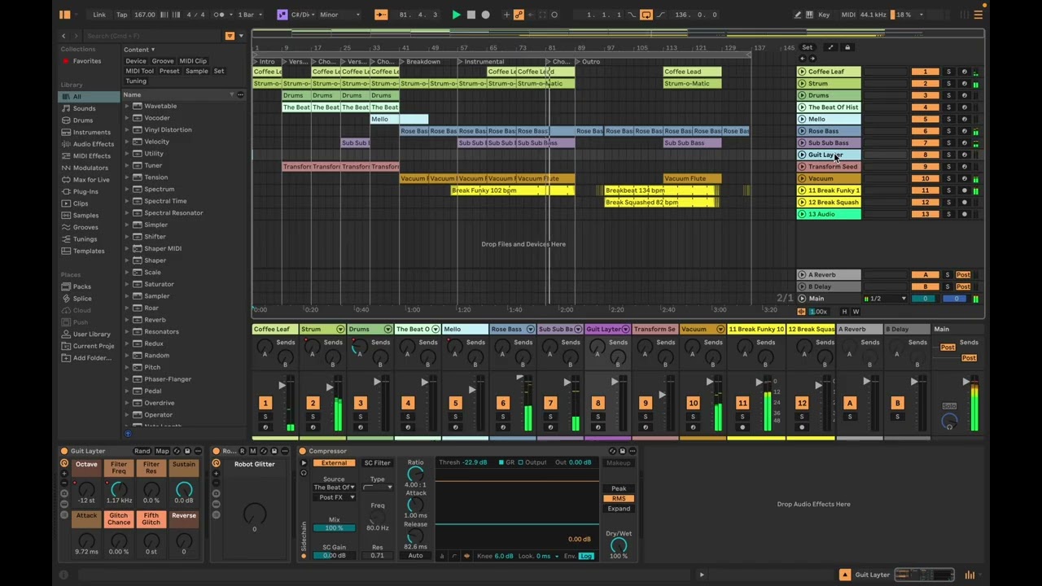Open the browser filter toggle icon
This screenshot has height=586, width=1042.
coord(230,36)
